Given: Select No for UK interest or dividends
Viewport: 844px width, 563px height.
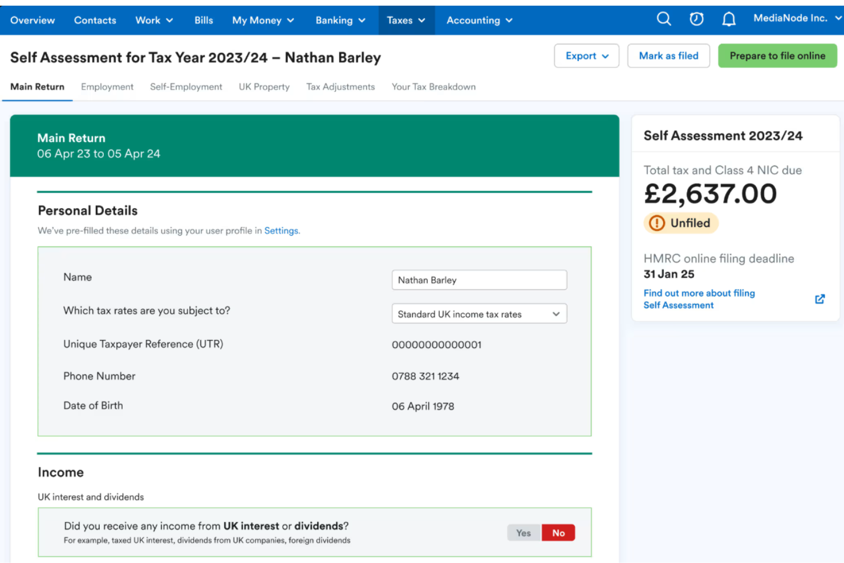Looking at the screenshot, I should tap(558, 532).
